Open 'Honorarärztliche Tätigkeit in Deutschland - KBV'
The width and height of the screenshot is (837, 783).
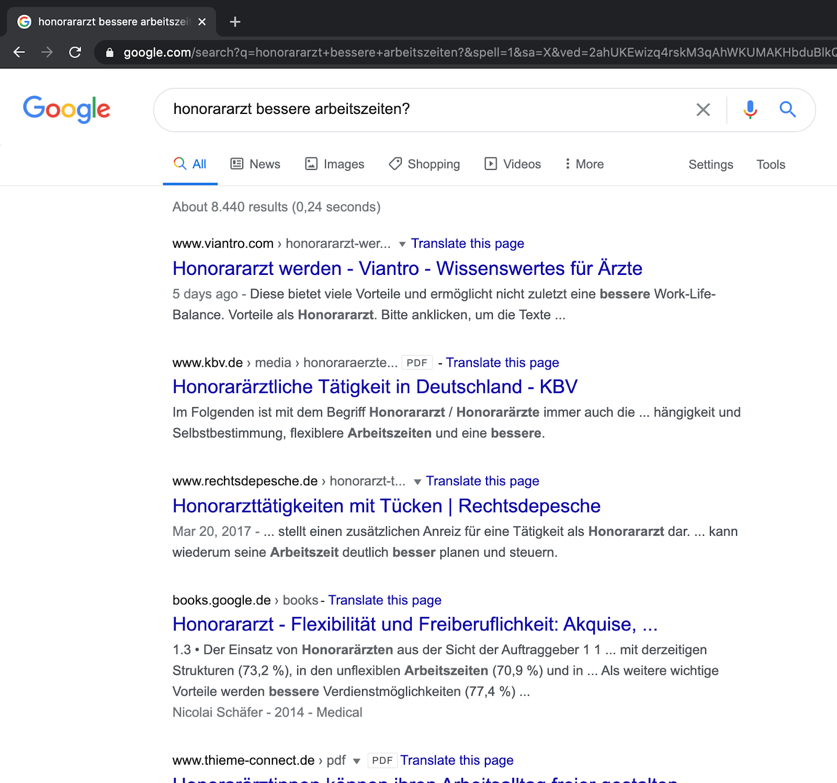click(375, 387)
